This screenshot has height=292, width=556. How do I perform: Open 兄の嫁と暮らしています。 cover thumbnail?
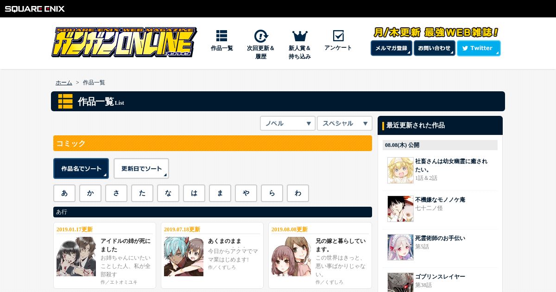[291, 257]
